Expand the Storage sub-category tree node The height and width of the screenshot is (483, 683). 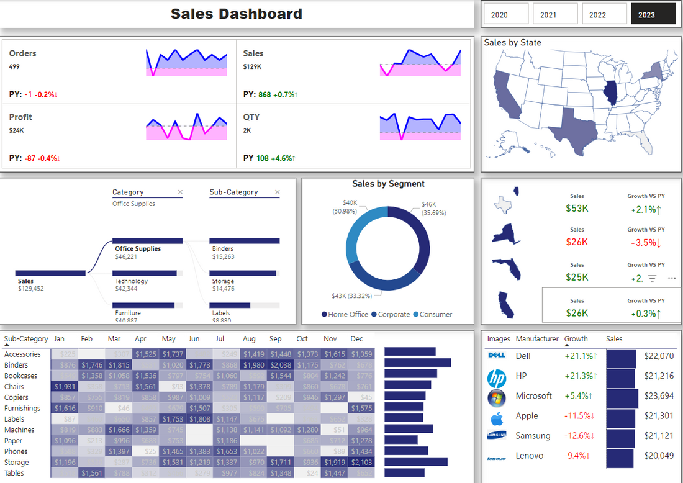point(245,273)
